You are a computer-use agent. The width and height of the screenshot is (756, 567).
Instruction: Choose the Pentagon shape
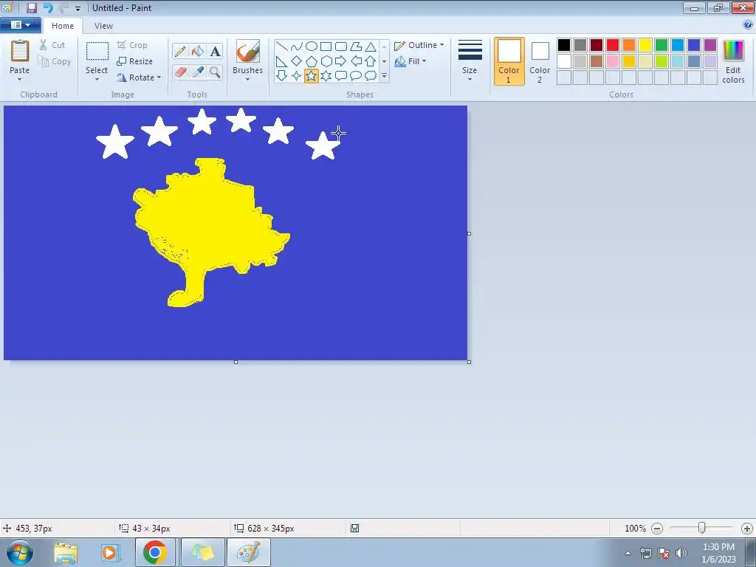[x=312, y=61]
